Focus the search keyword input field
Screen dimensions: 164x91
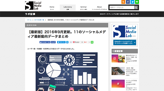(x=122, y=8)
